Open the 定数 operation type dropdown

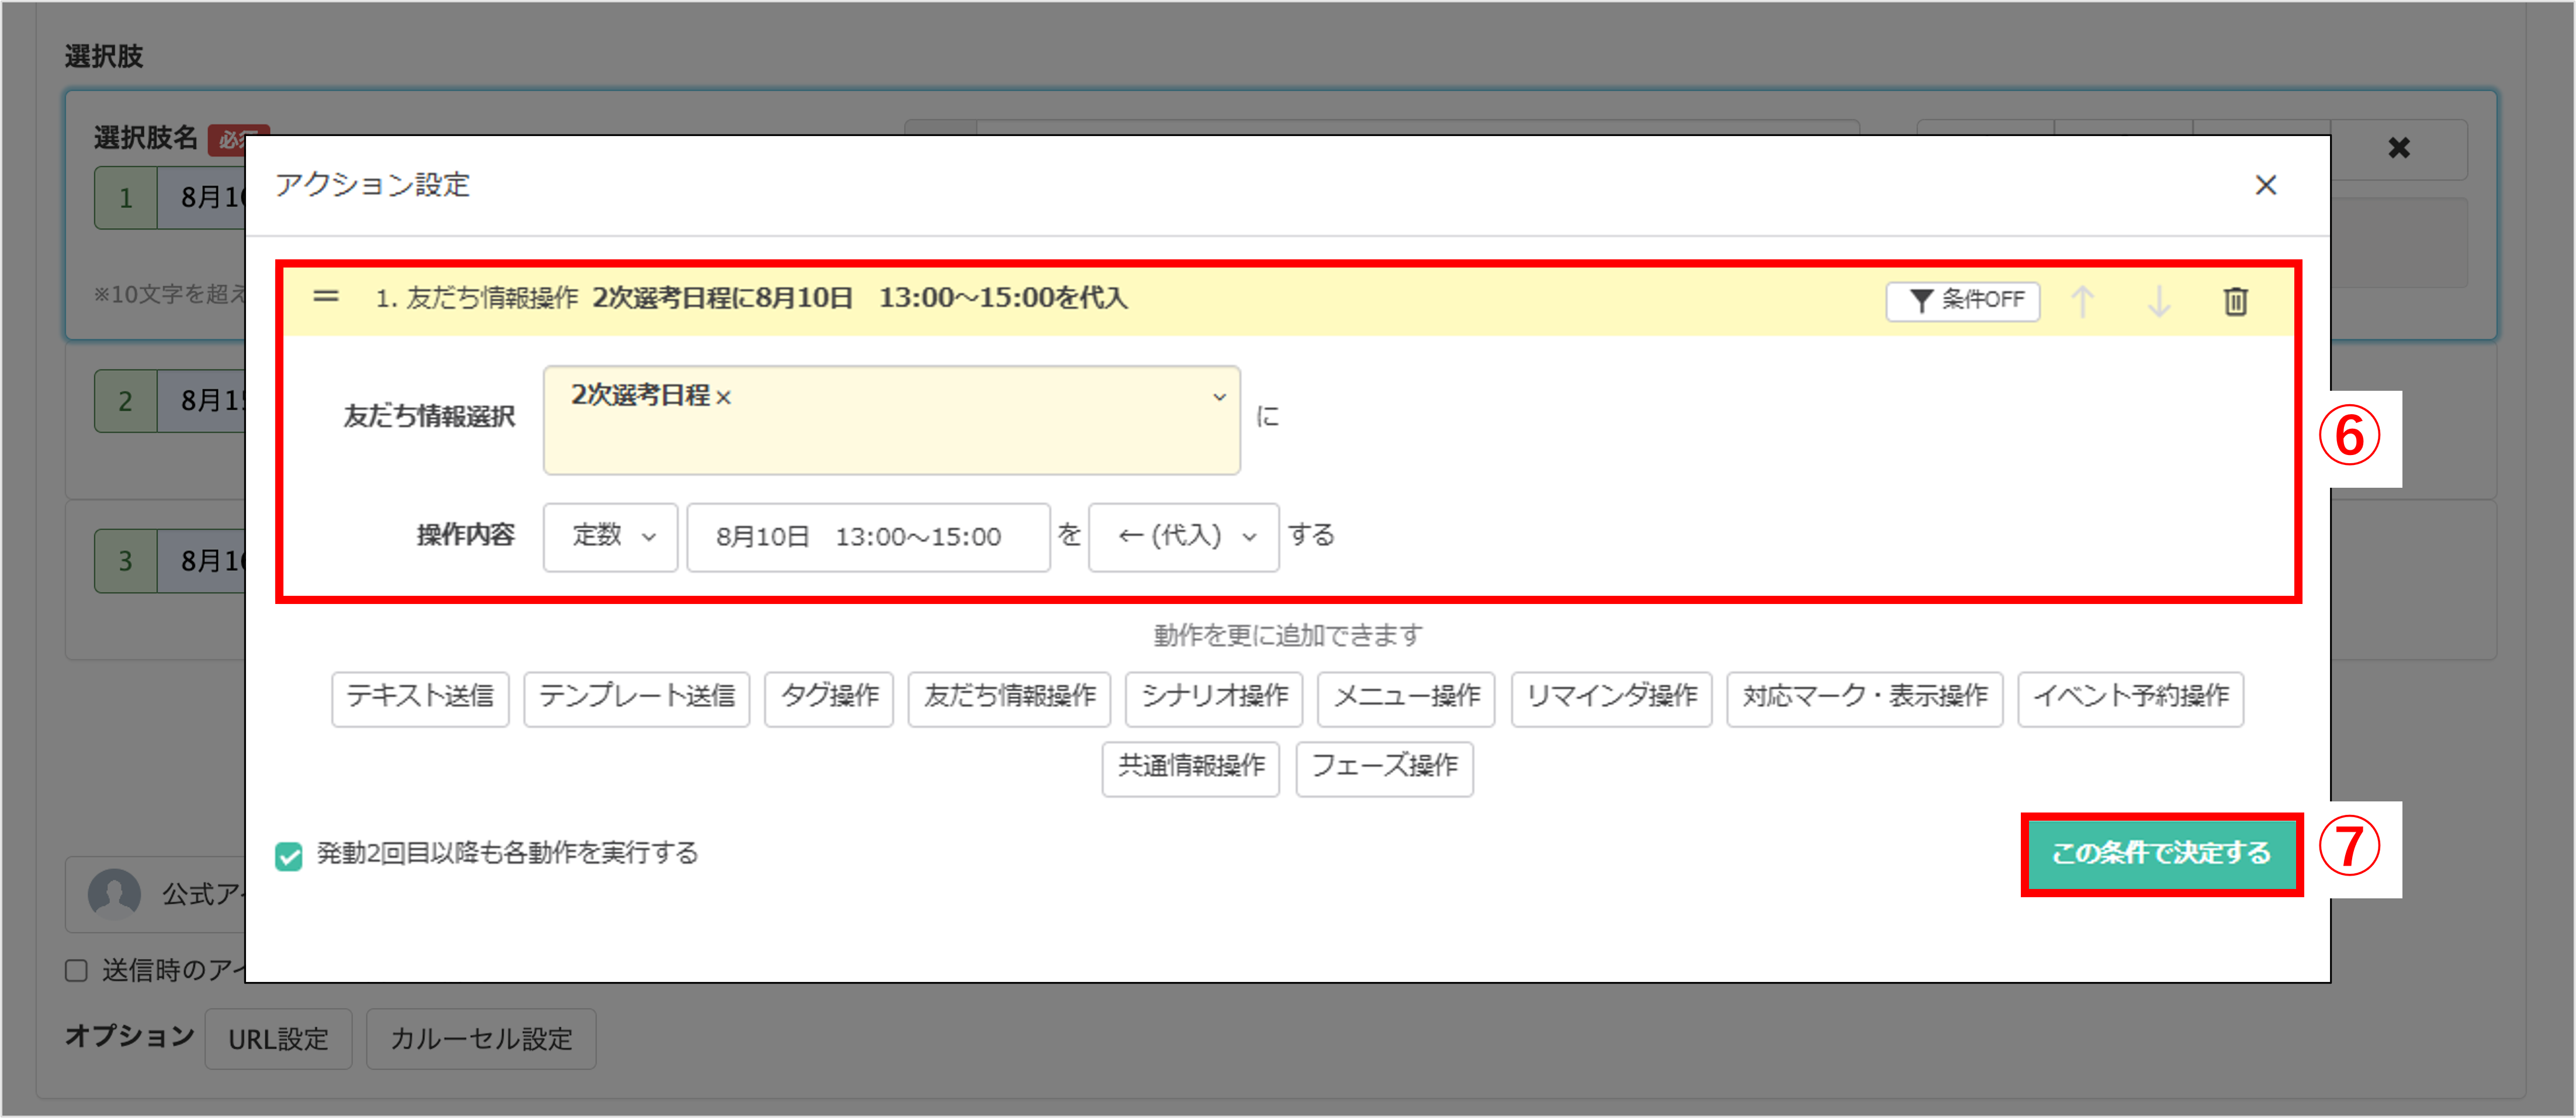point(610,537)
